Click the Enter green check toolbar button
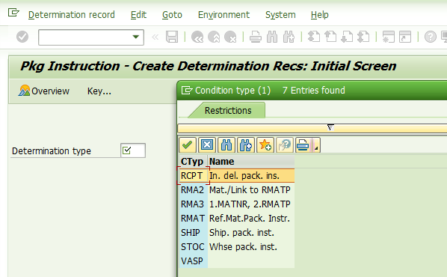 pos(22,37)
